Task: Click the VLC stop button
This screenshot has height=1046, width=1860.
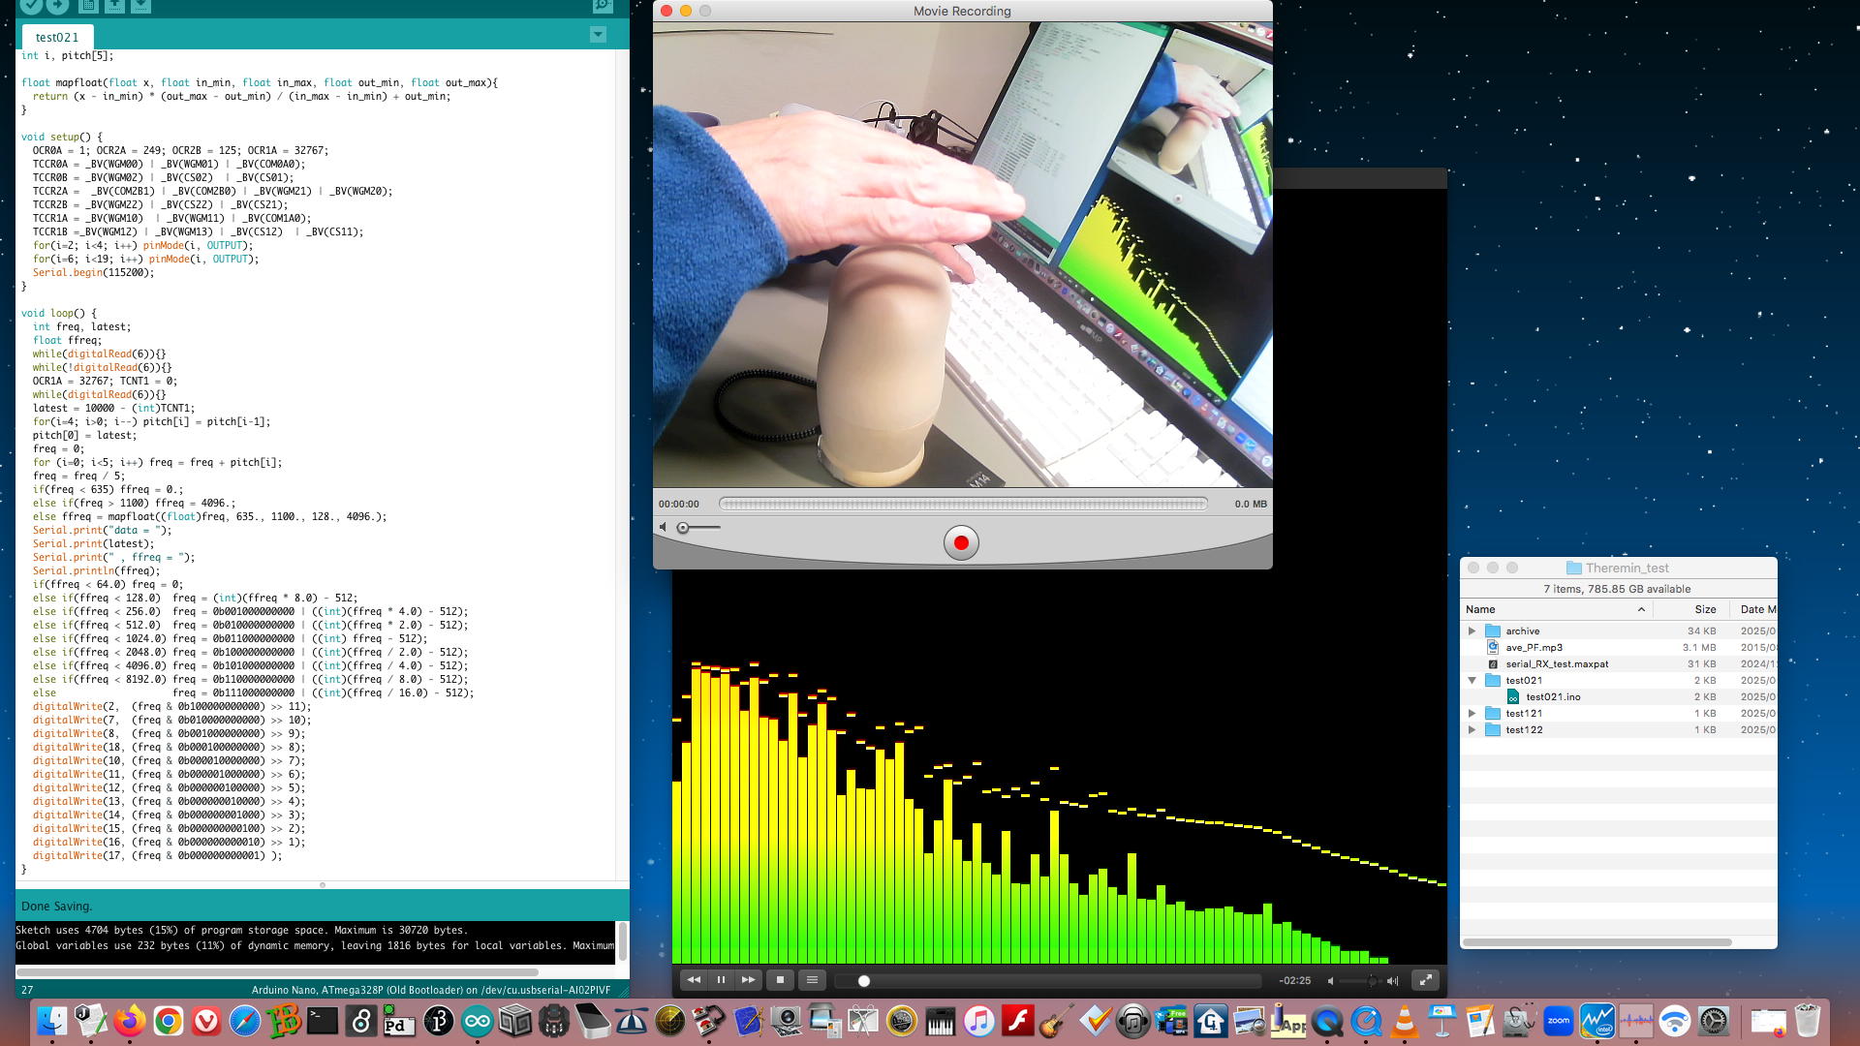Action: tap(780, 980)
